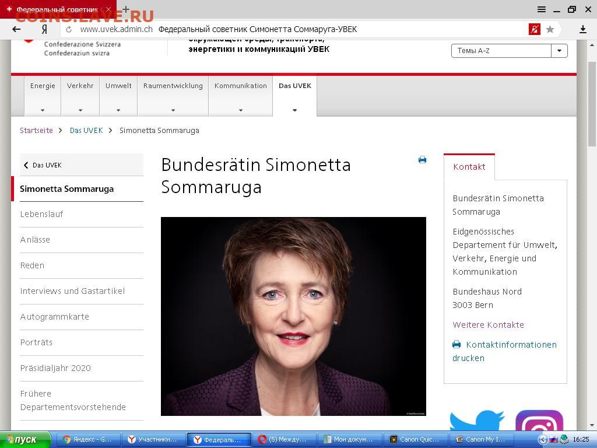
Task: Click 'Kontaktinformationen drucken' link
Action: pos(504,351)
